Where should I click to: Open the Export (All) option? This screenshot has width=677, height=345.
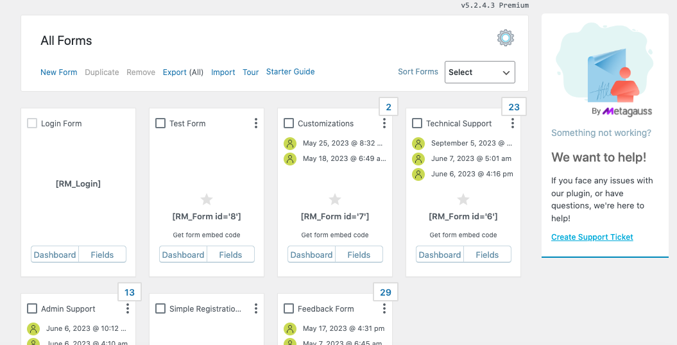click(x=183, y=72)
